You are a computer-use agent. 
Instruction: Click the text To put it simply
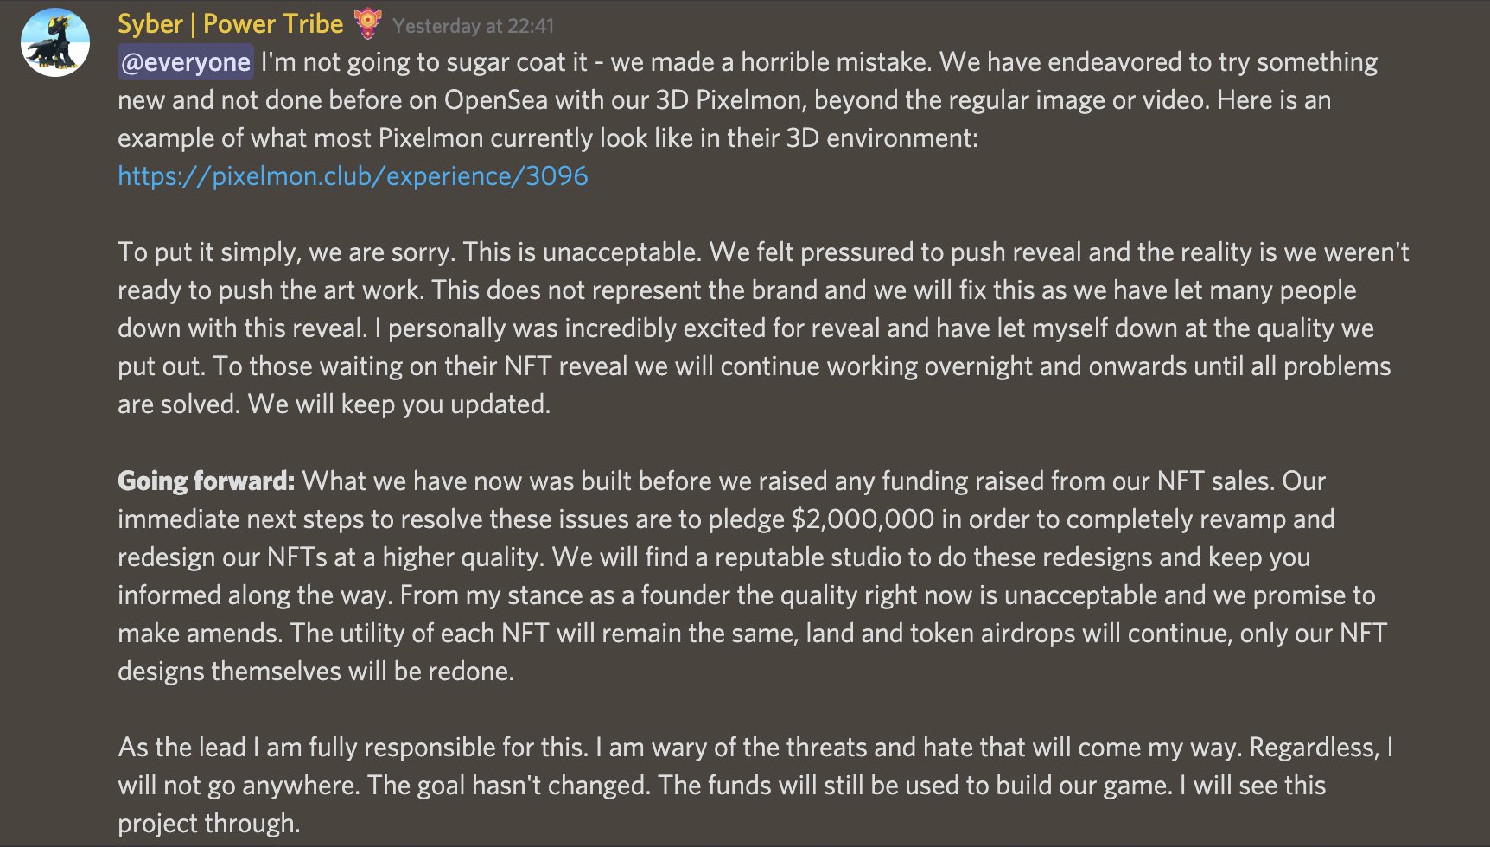pyautogui.click(x=207, y=252)
